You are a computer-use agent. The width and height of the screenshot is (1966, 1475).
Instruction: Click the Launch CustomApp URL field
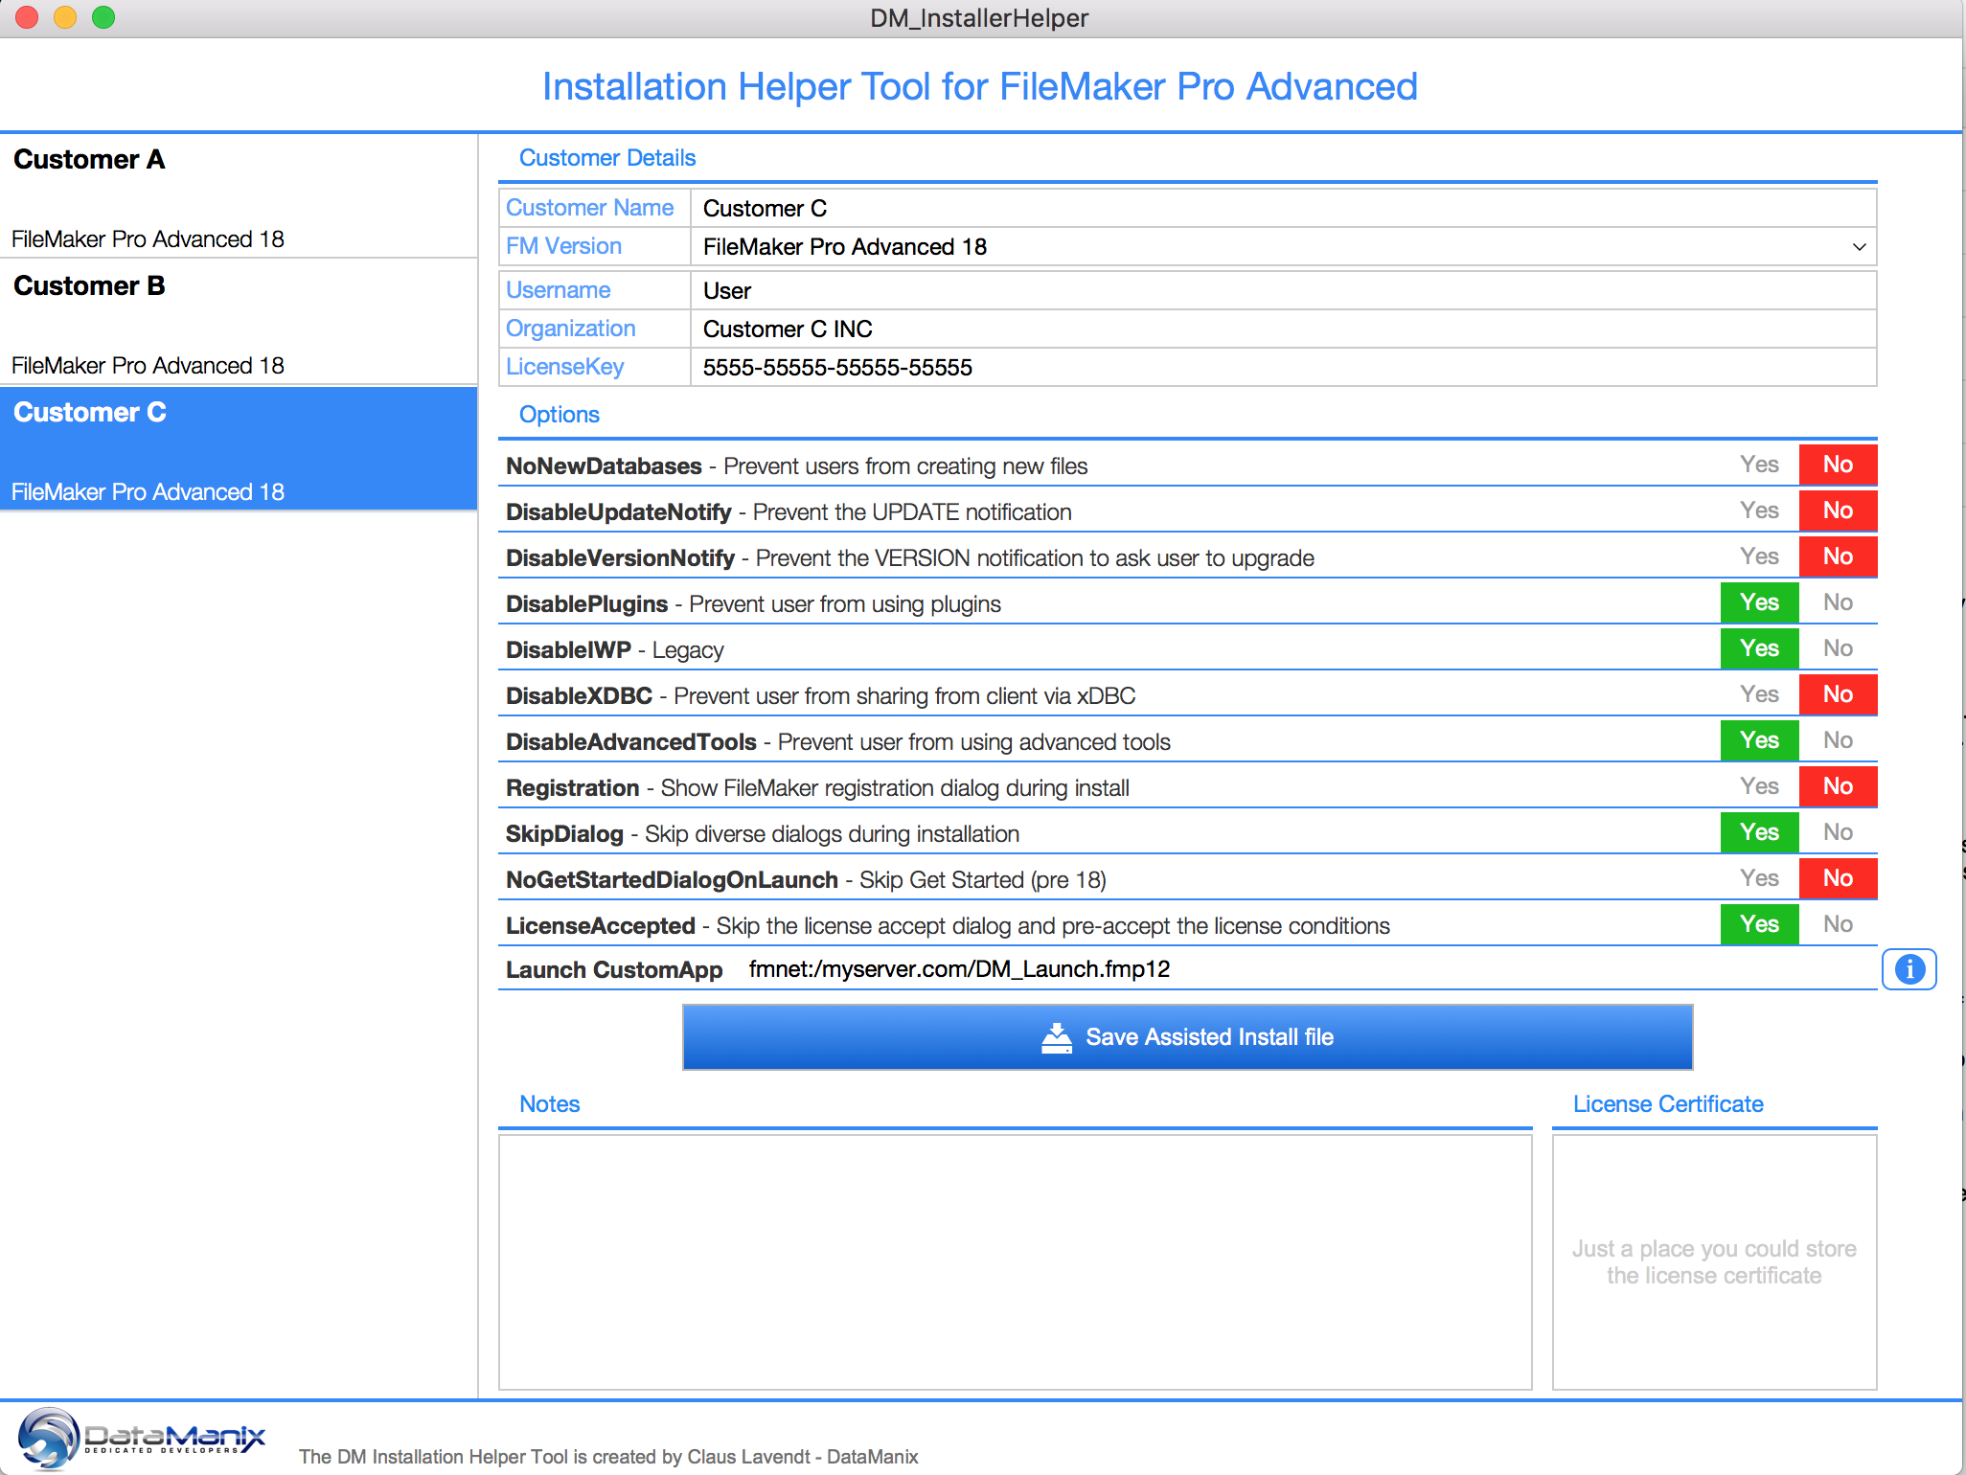coord(1309,969)
